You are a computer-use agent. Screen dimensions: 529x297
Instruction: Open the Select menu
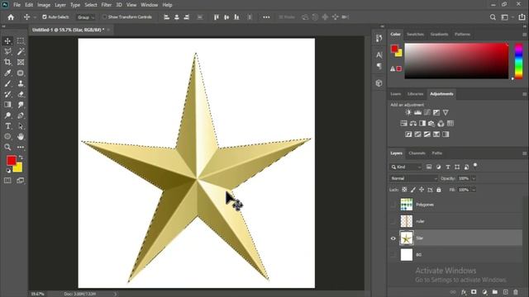tap(91, 5)
